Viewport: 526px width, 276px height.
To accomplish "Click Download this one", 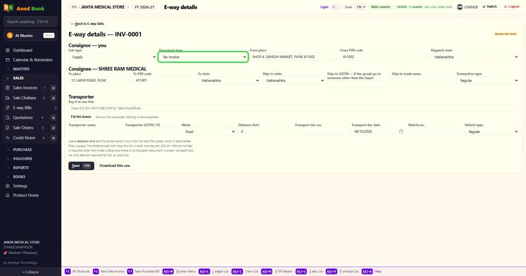I will pos(115,166).
